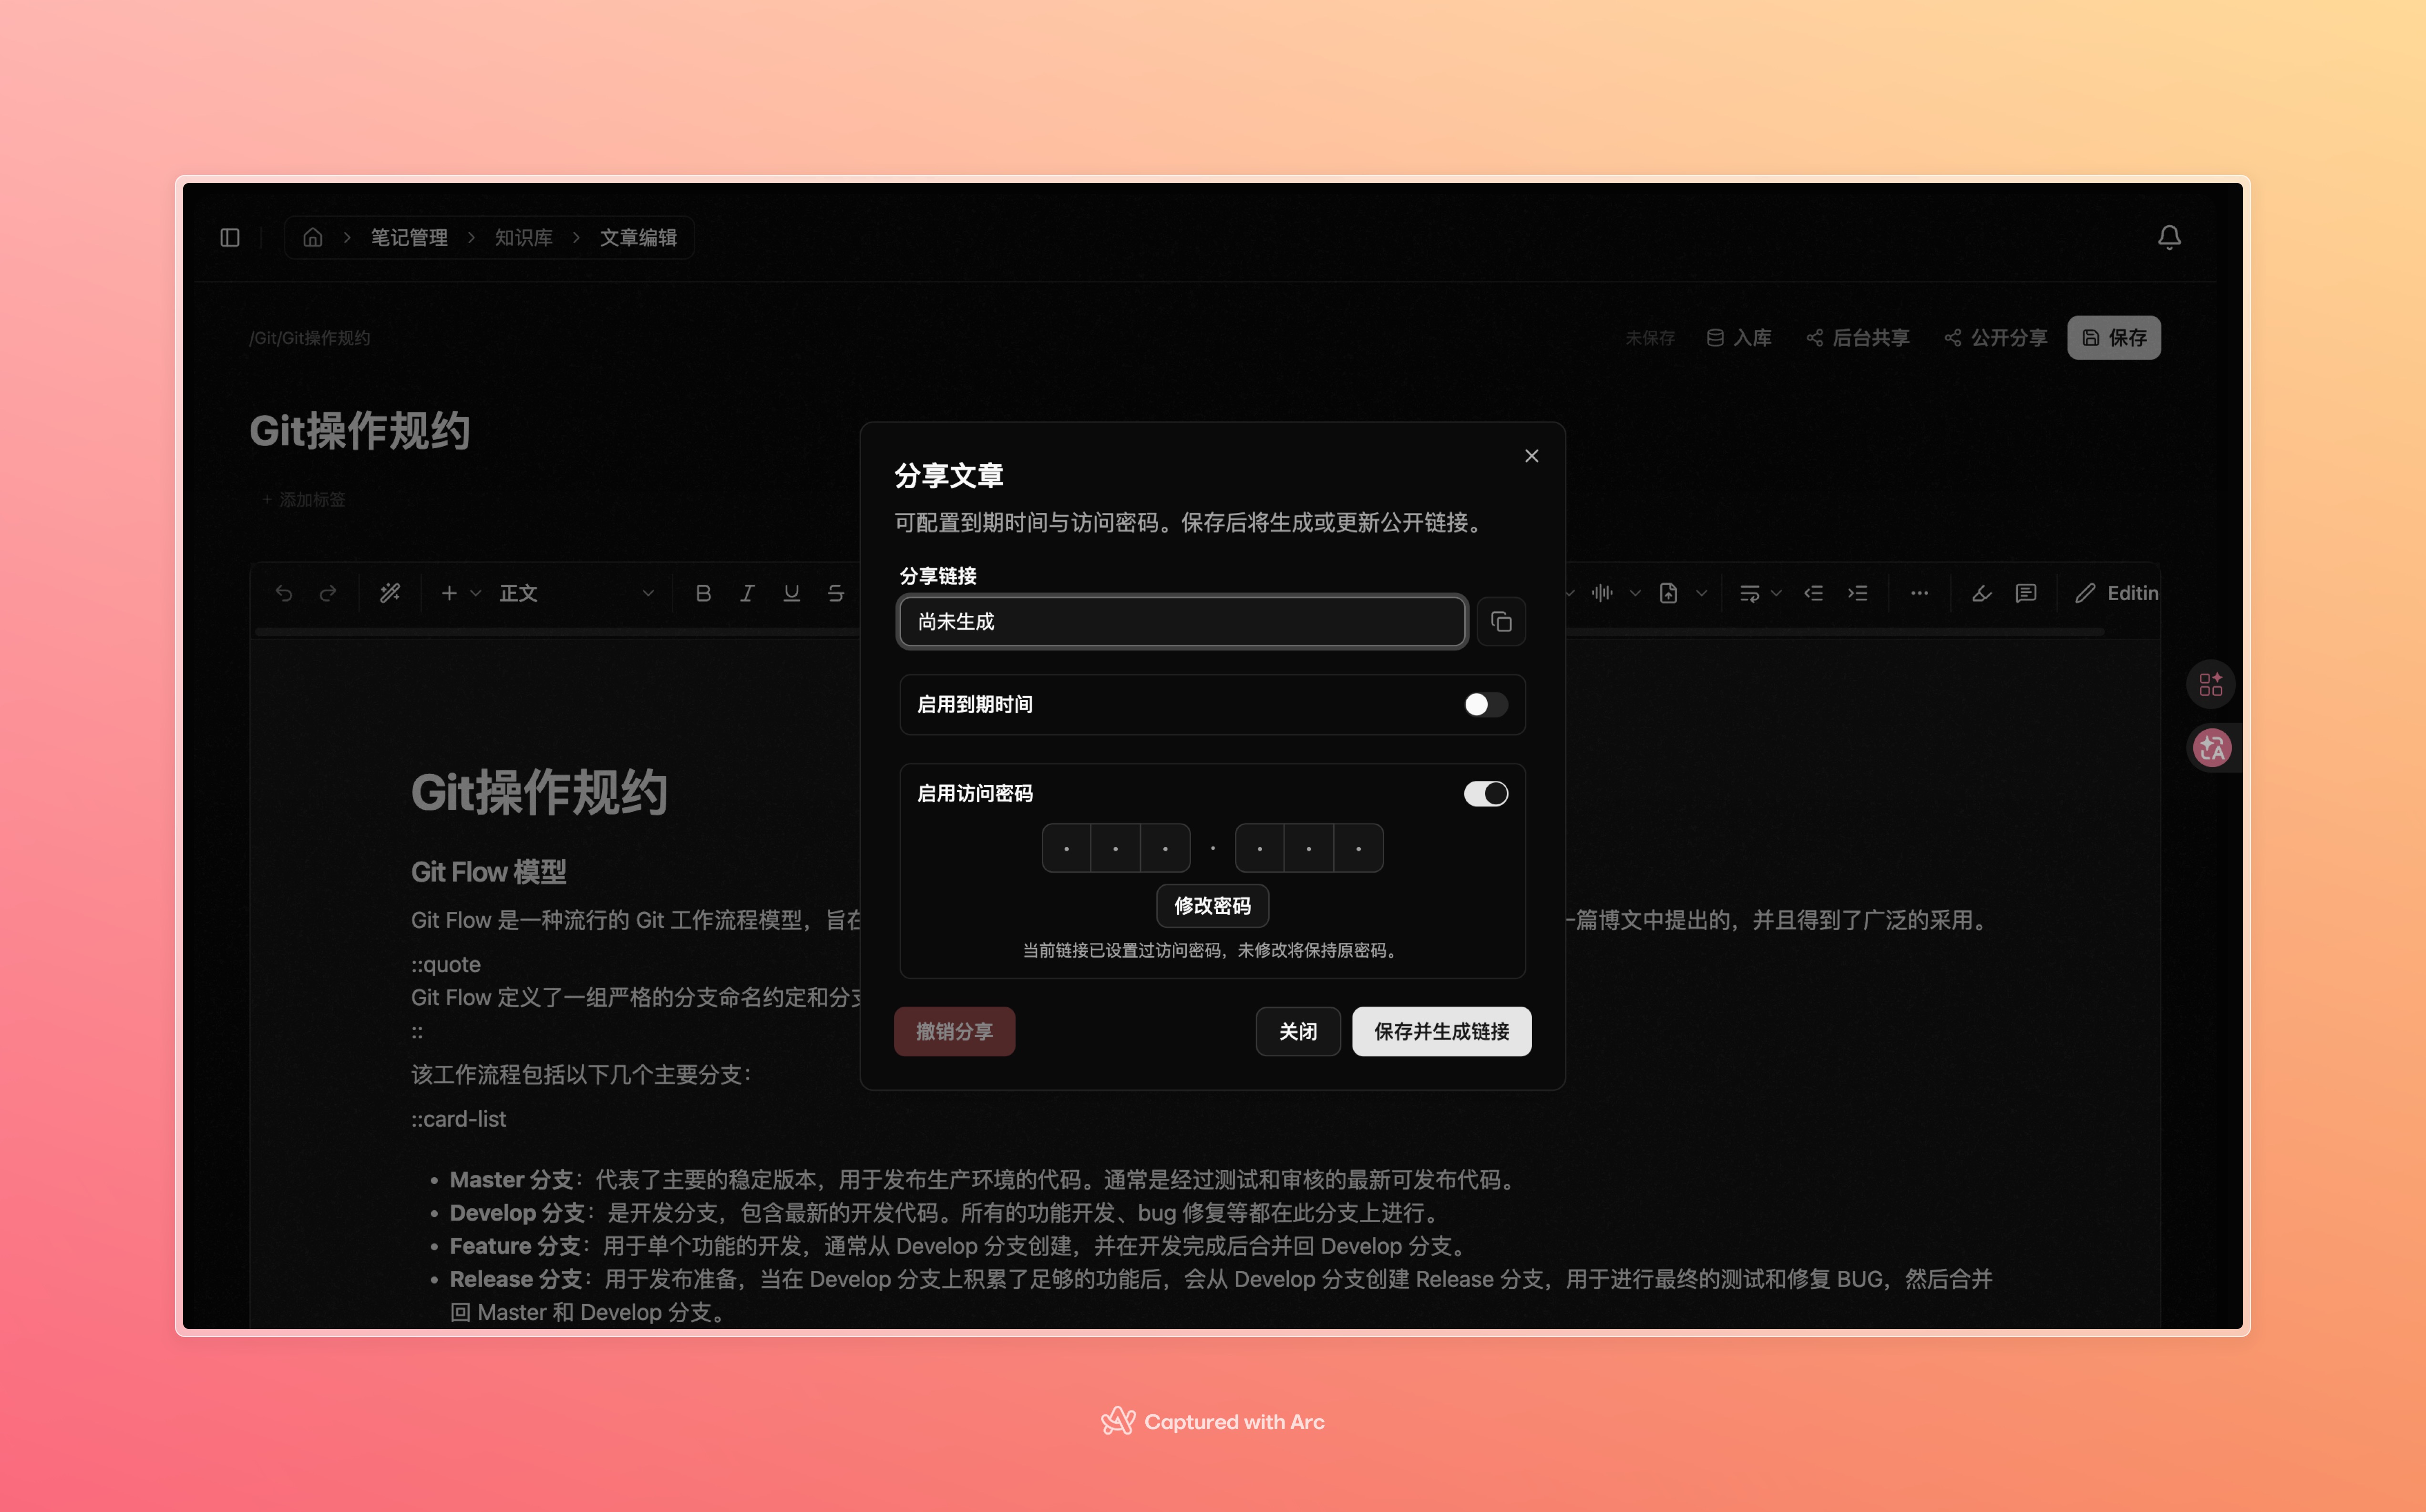Click the undo arrow icon
This screenshot has height=1512, width=2426.
pos(284,593)
